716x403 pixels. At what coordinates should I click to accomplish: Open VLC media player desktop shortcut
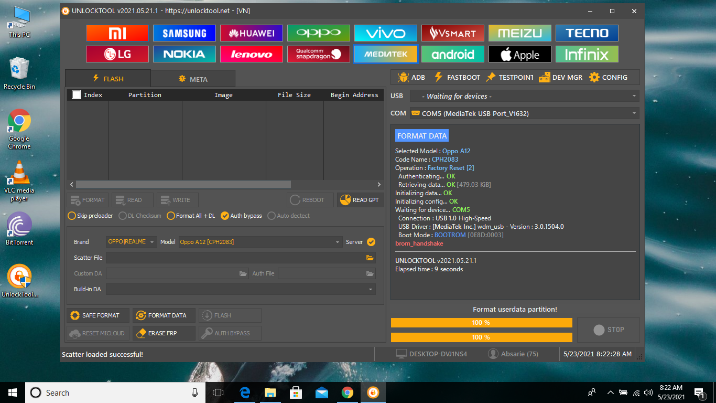click(x=19, y=180)
